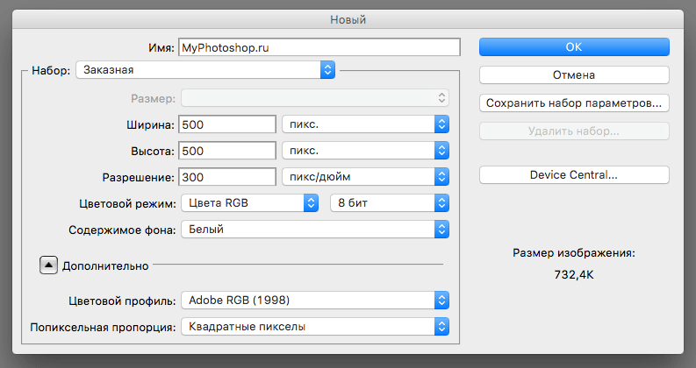Click the Новый dialog title bar
Image resolution: width=696 pixels, height=368 pixels.
[348, 18]
